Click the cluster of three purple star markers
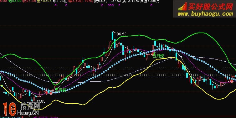 tap(111, 5)
